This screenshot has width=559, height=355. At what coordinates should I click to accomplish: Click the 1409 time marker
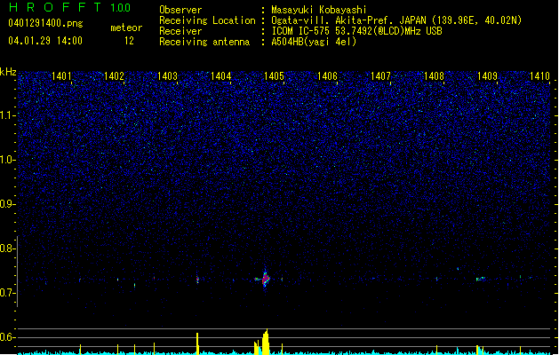[x=487, y=76]
